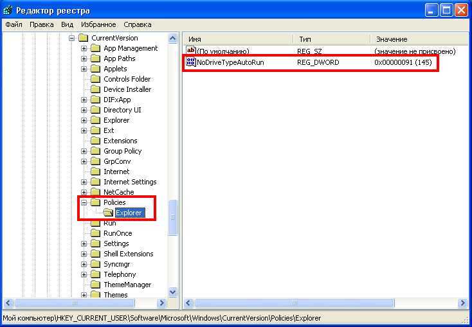Image resolution: width=472 pixels, height=327 pixels.
Task: Click the Internet folder icon
Action: (x=95, y=172)
